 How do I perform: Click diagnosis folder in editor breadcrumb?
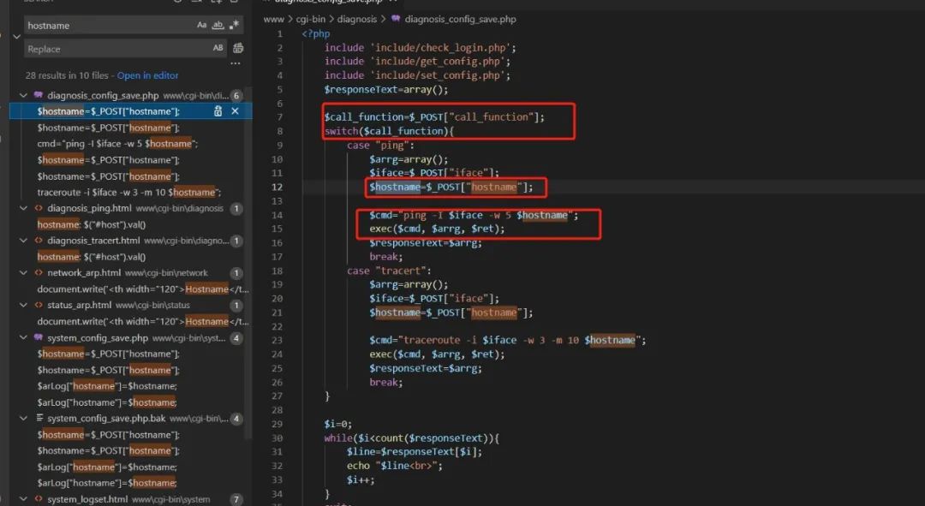[x=357, y=19]
